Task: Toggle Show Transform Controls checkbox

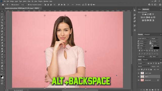Action: pos(29,5)
